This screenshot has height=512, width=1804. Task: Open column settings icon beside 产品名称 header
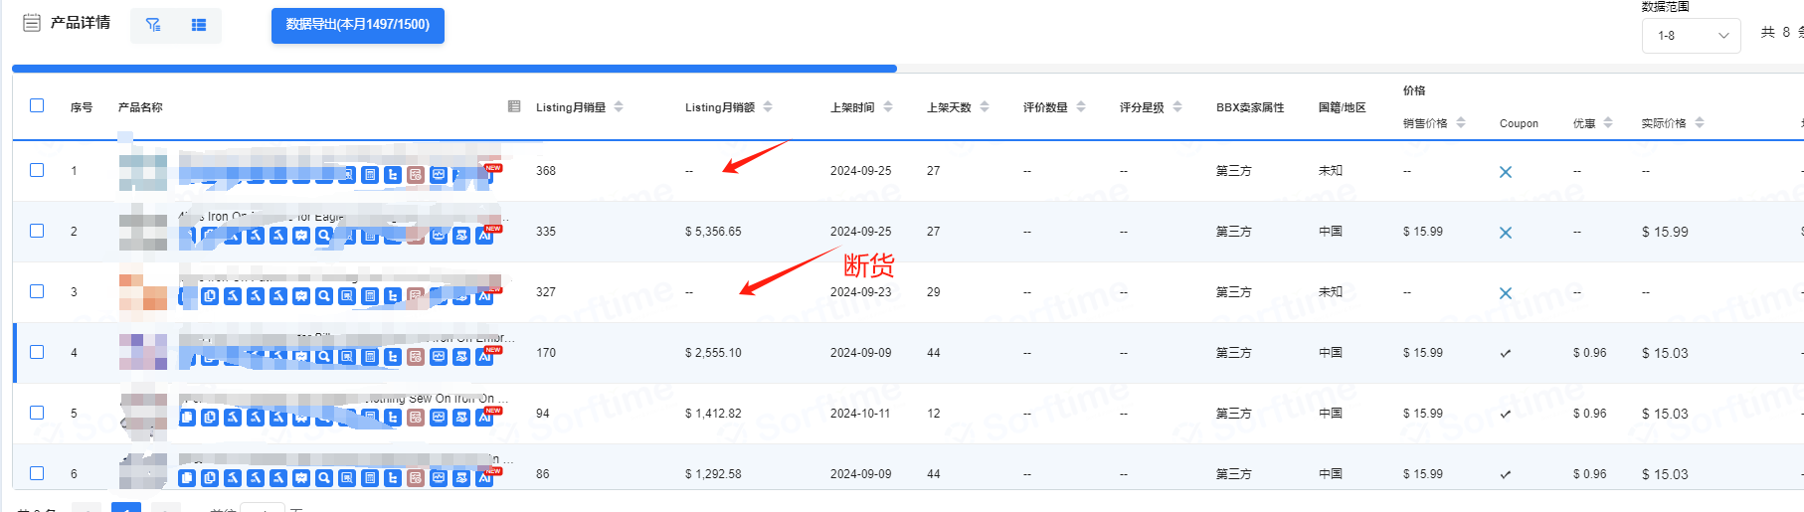pyautogui.click(x=514, y=106)
